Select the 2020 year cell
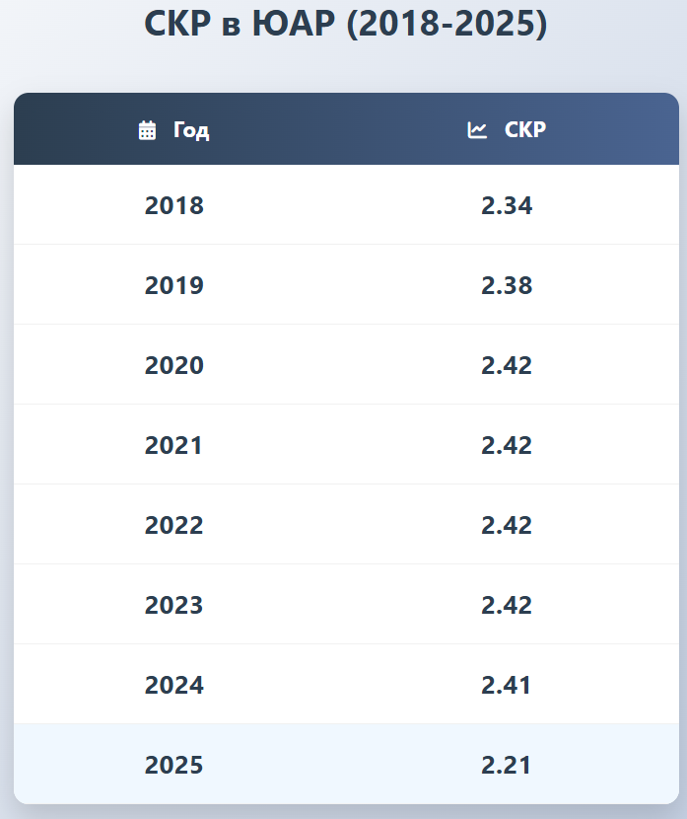Image resolution: width=687 pixels, height=819 pixels. 174,365
